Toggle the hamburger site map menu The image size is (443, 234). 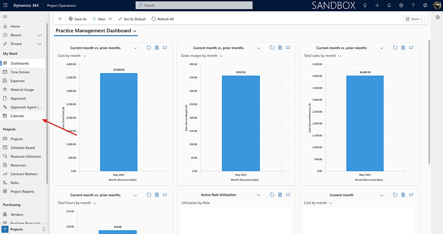click(5, 17)
